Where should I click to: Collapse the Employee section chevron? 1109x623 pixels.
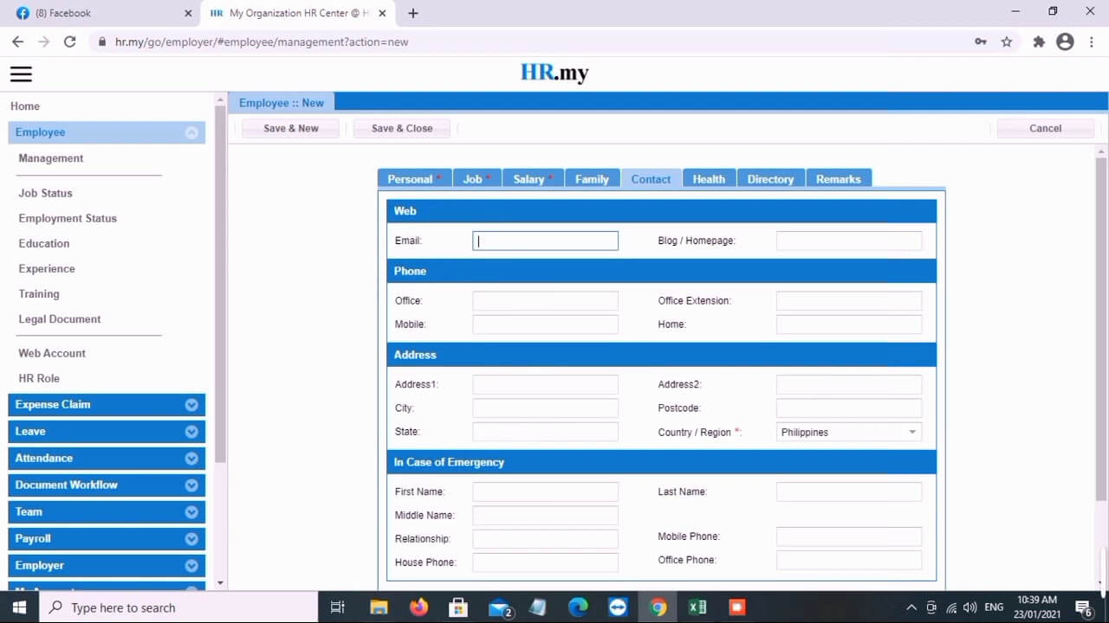[x=191, y=132]
